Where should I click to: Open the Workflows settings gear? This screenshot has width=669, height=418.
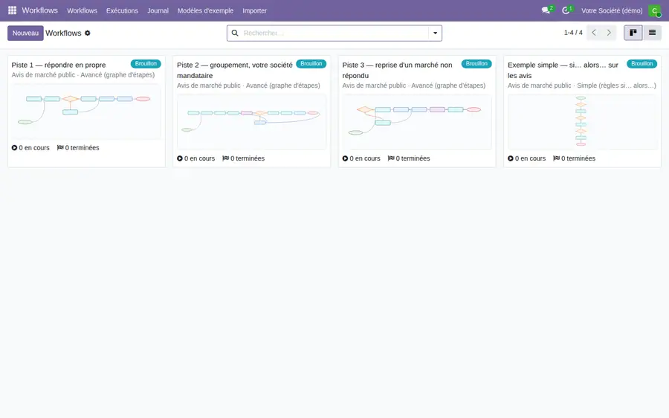click(x=88, y=33)
